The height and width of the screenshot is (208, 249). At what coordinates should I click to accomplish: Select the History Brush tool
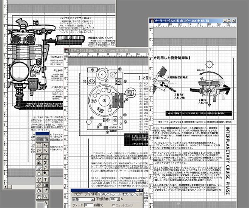46,162
